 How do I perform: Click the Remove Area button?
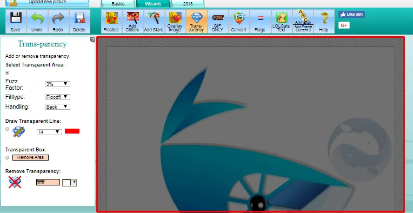coord(31,157)
